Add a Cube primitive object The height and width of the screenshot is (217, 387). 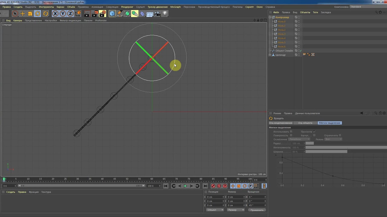click(x=112, y=14)
